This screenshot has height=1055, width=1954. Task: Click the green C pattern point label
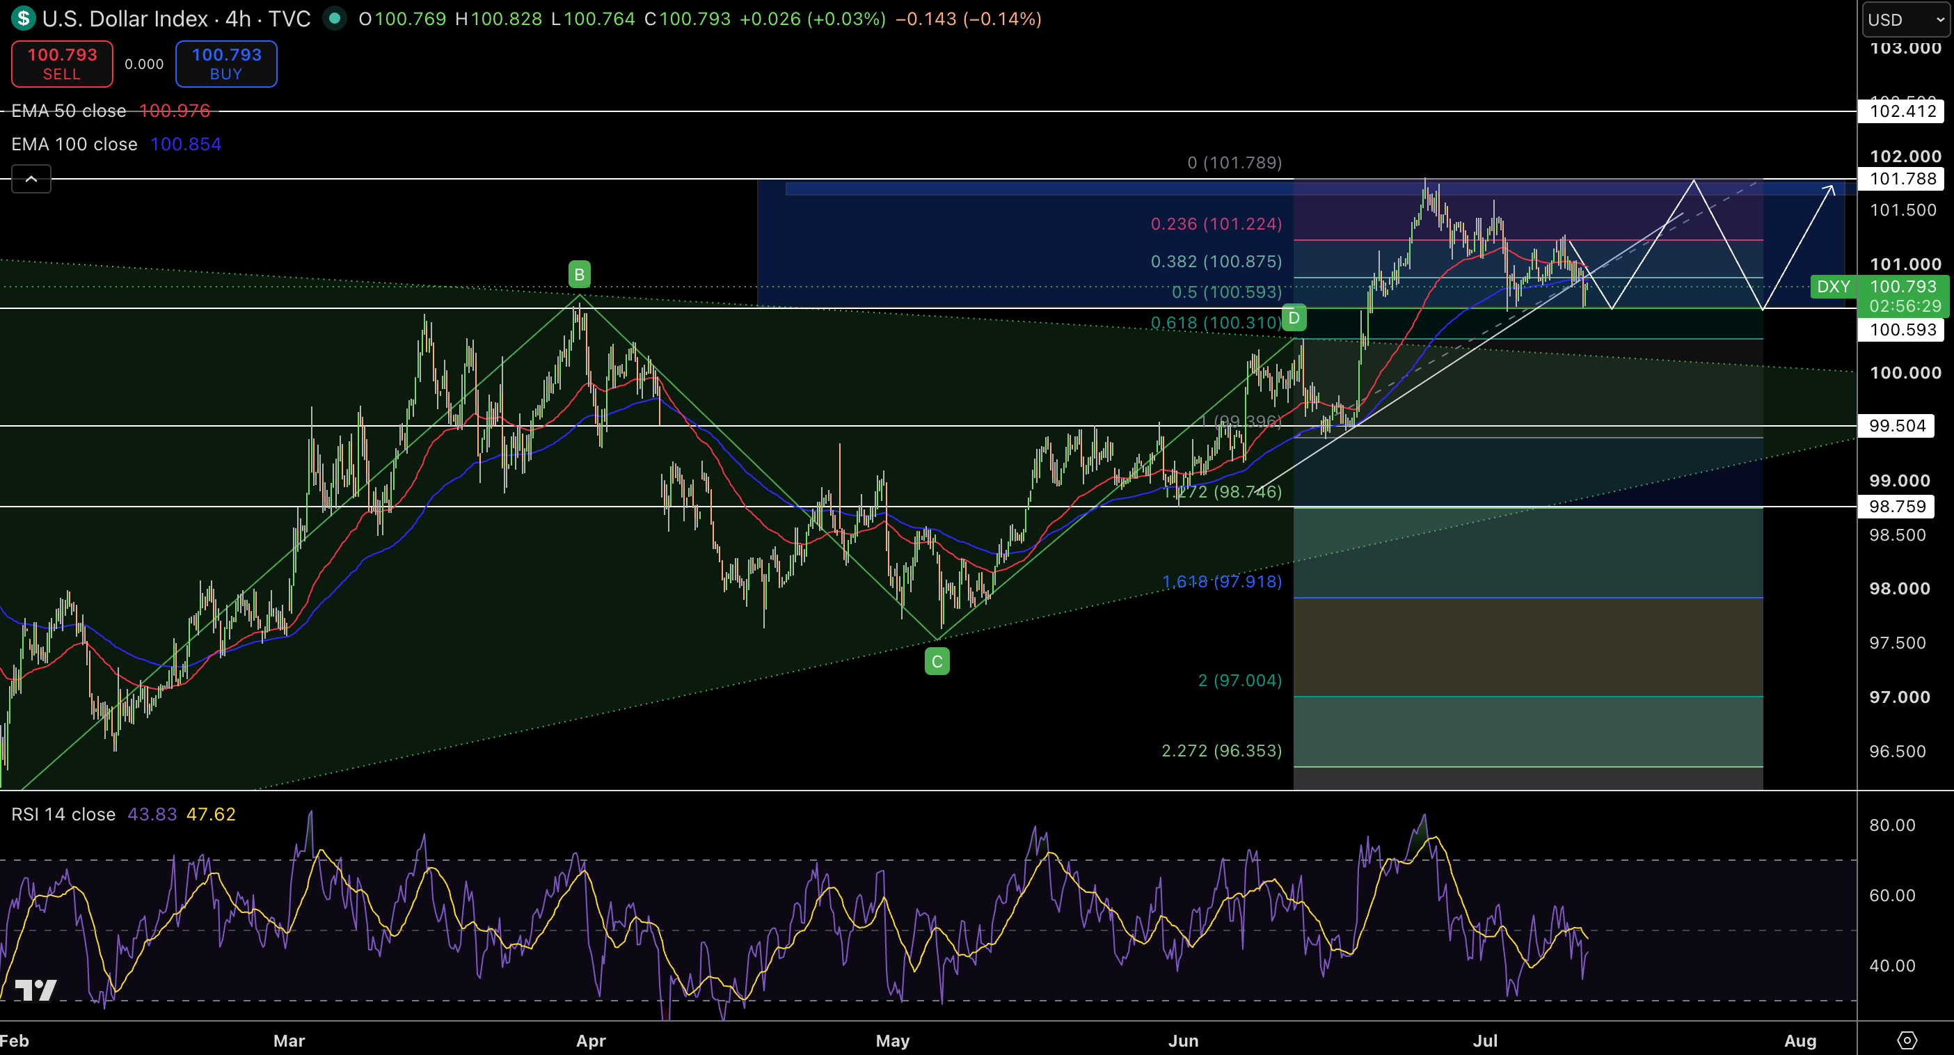pos(937,661)
